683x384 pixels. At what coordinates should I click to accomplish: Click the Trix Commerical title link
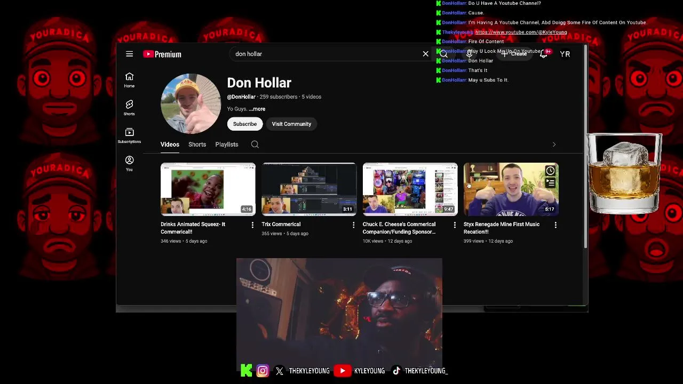[281, 225]
